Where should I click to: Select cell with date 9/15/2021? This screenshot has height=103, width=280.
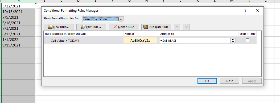point(19,45)
